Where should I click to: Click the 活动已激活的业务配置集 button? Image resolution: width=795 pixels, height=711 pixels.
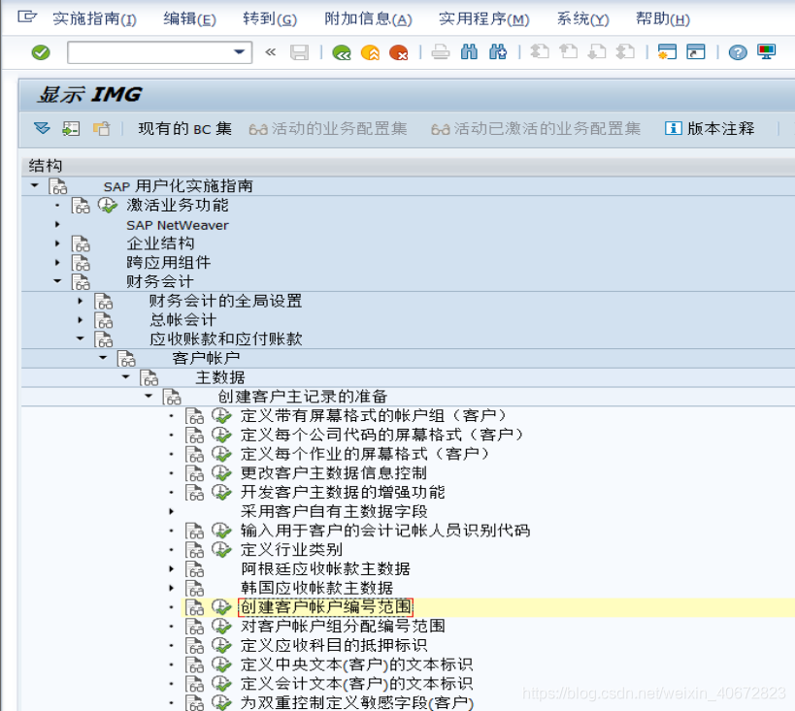(536, 129)
